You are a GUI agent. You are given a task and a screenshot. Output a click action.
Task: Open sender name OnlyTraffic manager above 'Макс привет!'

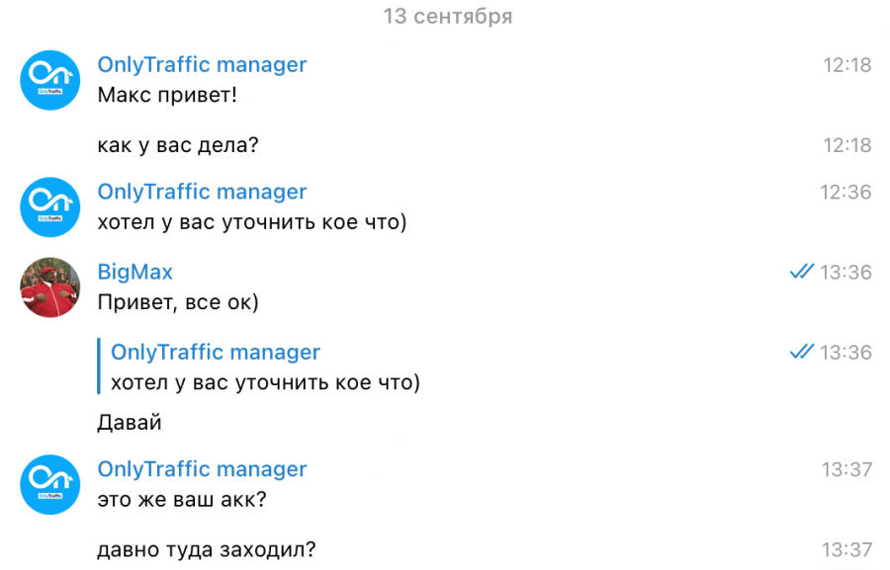(202, 64)
